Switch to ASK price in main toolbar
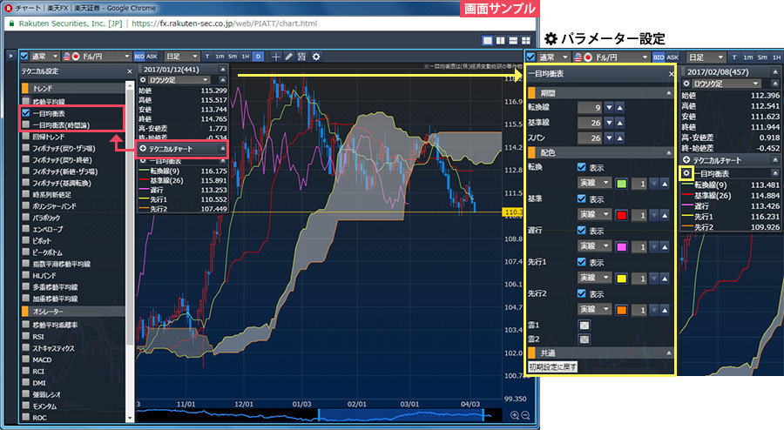The image size is (784, 430). tap(152, 57)
